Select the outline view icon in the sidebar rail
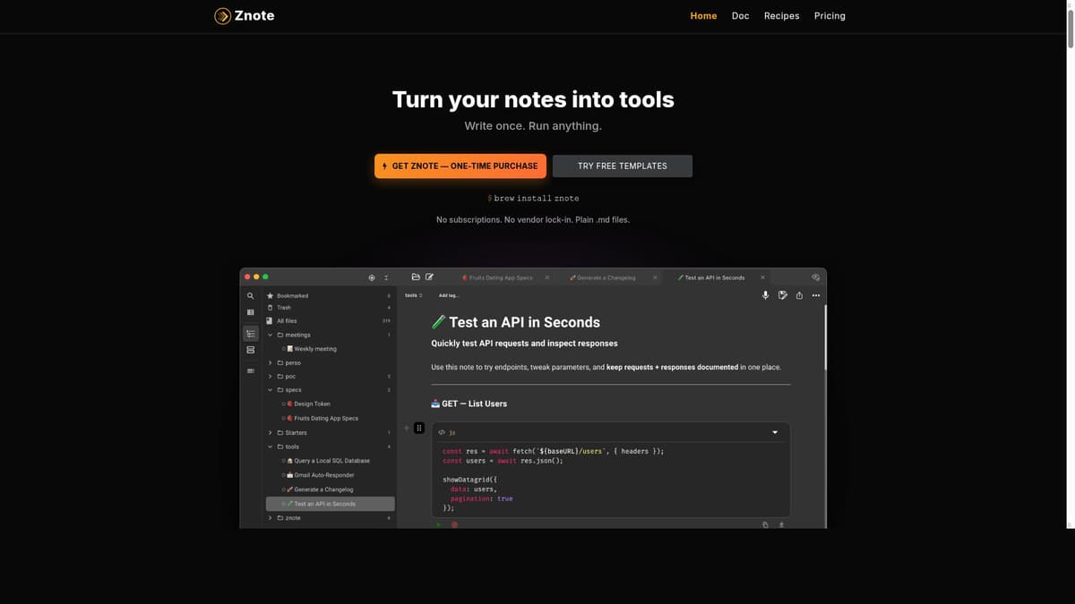 click(x=250, y=332)
